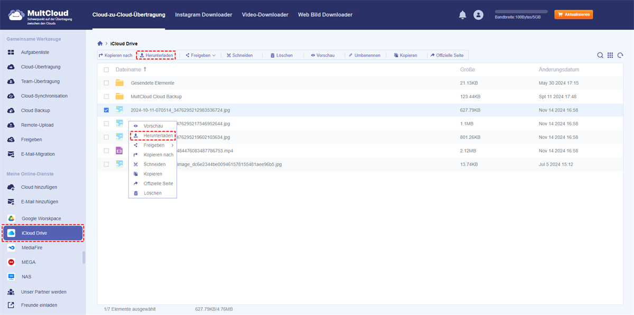The height and width of the screenshot is (315, 634).
Task: Sort files by Dateiname column arrow
Action: 145,70
